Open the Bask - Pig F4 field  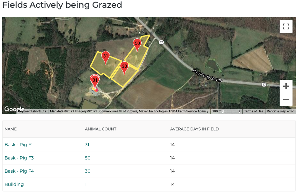point(19,171)
